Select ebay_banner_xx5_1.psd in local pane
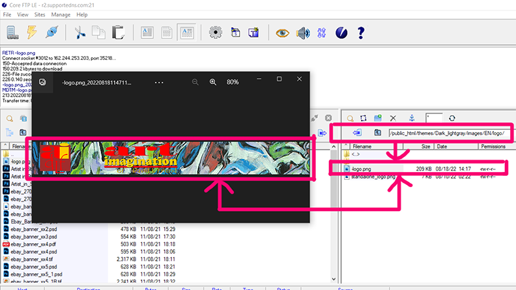The height and width of the screenshot is (290, 516). [36, 274]
